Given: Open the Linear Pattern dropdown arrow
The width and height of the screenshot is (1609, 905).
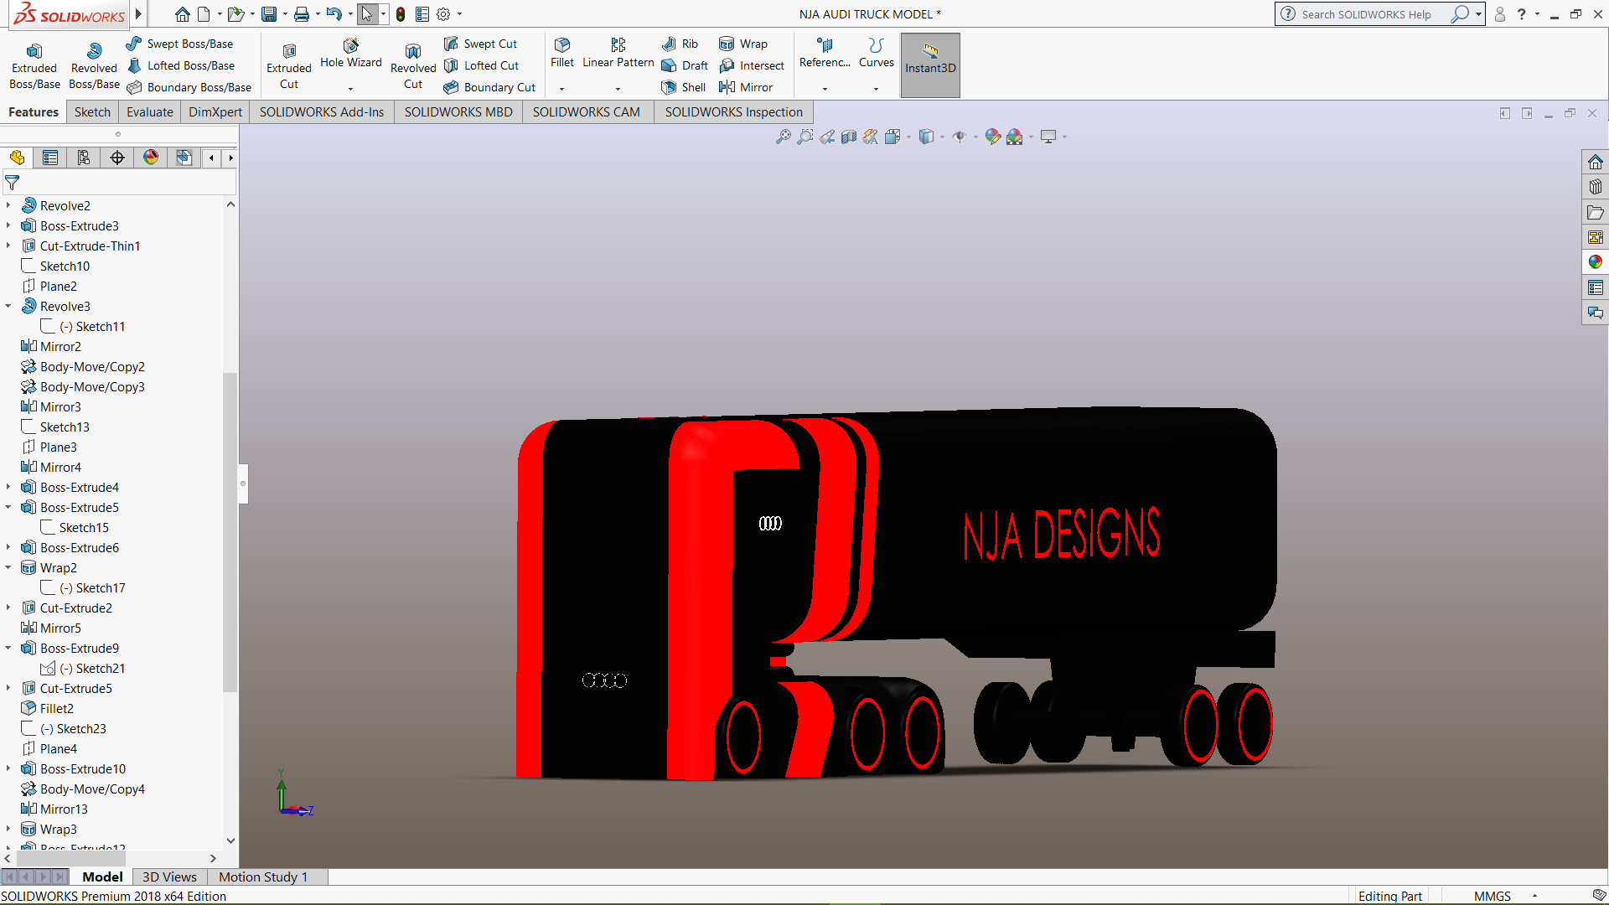Looking at the screenshot, I should [x=618, y=89].
